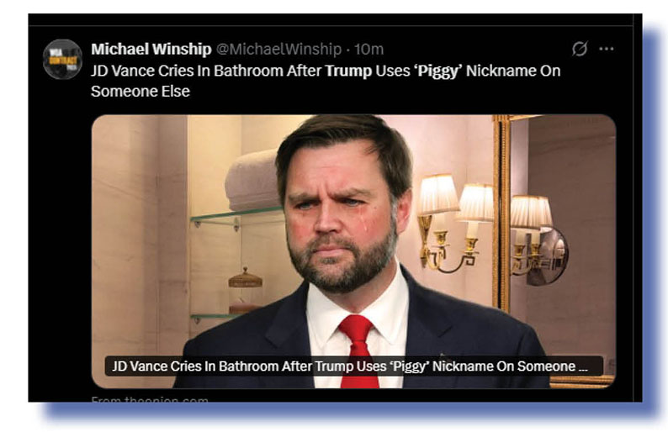Screen dimensions: 668x432
Task: Follow the From theonion.com source link
Action: coord(150,399)
